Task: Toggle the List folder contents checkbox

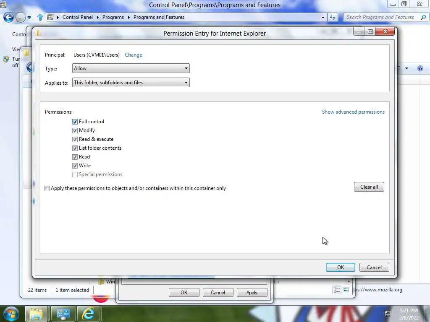Action: [x=75, y=148]
